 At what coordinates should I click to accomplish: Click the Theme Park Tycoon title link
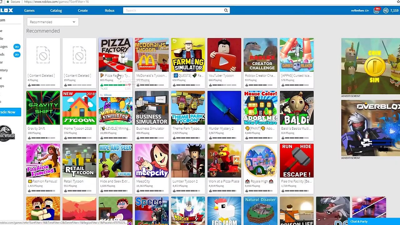187,128
